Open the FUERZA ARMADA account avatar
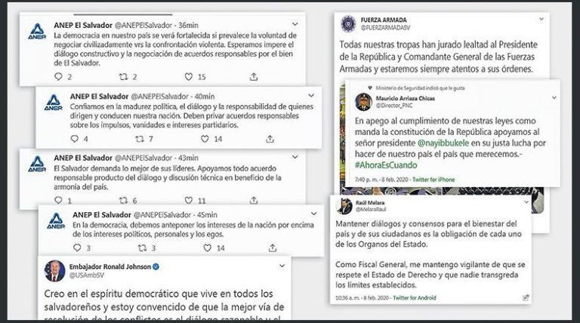Viewport: 580px width, 323px height. click(348, 23)
